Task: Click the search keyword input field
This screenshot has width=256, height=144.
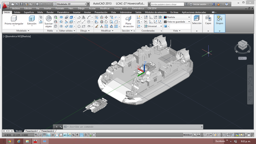Action: pyautogui.click(x=167, y=5)
